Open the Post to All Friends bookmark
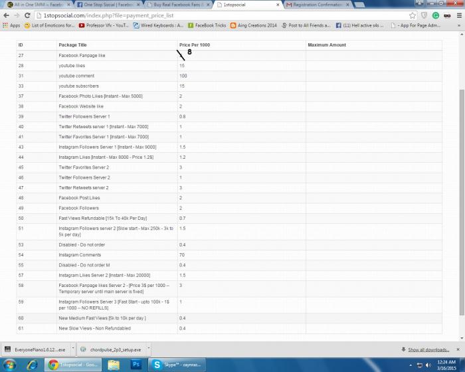This screenshot has width=465, height=372. (x=306, y=25)
